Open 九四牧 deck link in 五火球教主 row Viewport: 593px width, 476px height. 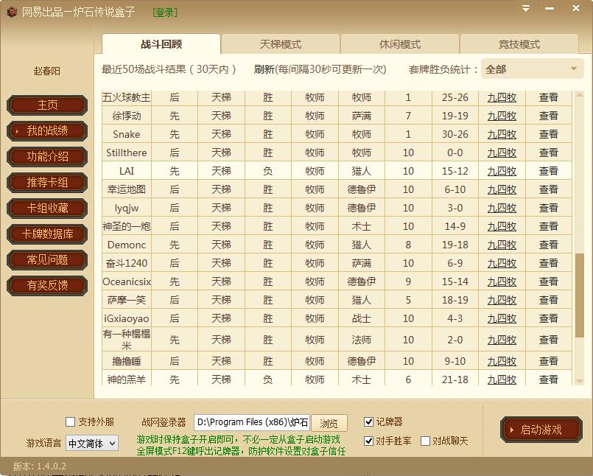point(502,97)
